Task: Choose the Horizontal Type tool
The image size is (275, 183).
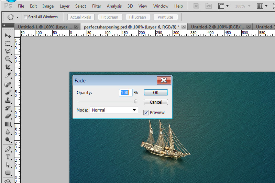Action: point(8,157)
